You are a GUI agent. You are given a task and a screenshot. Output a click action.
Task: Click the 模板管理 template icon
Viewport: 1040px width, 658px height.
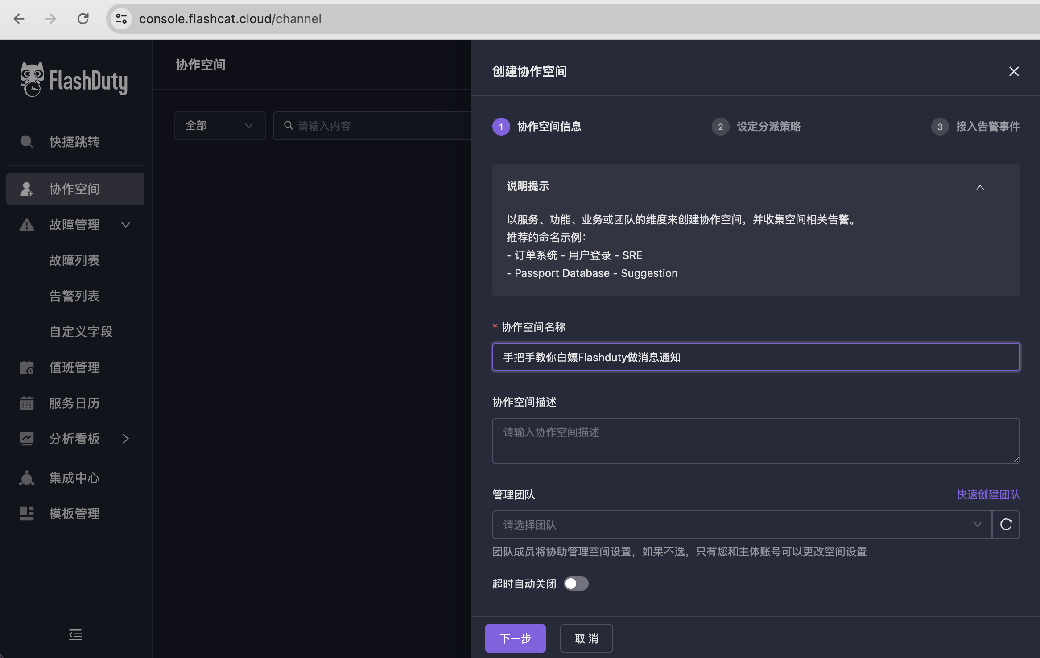point(27,514)
